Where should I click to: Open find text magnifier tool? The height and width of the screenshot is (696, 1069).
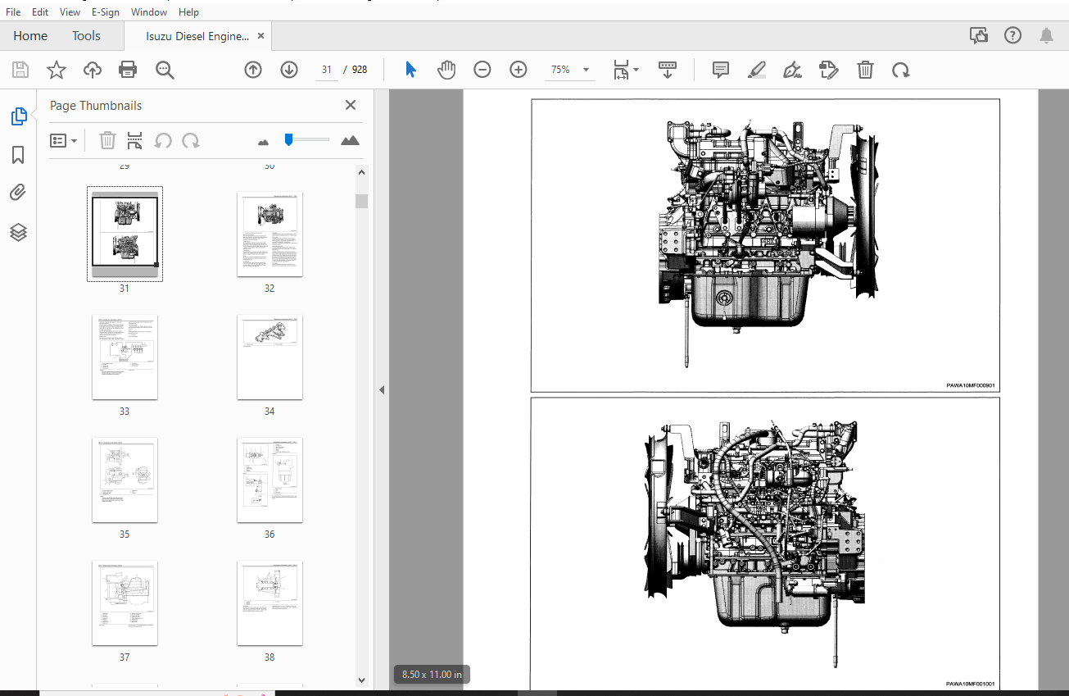click(x=165, y=70)
